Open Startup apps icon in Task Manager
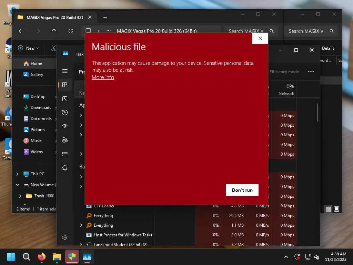 tap(65, 126)
